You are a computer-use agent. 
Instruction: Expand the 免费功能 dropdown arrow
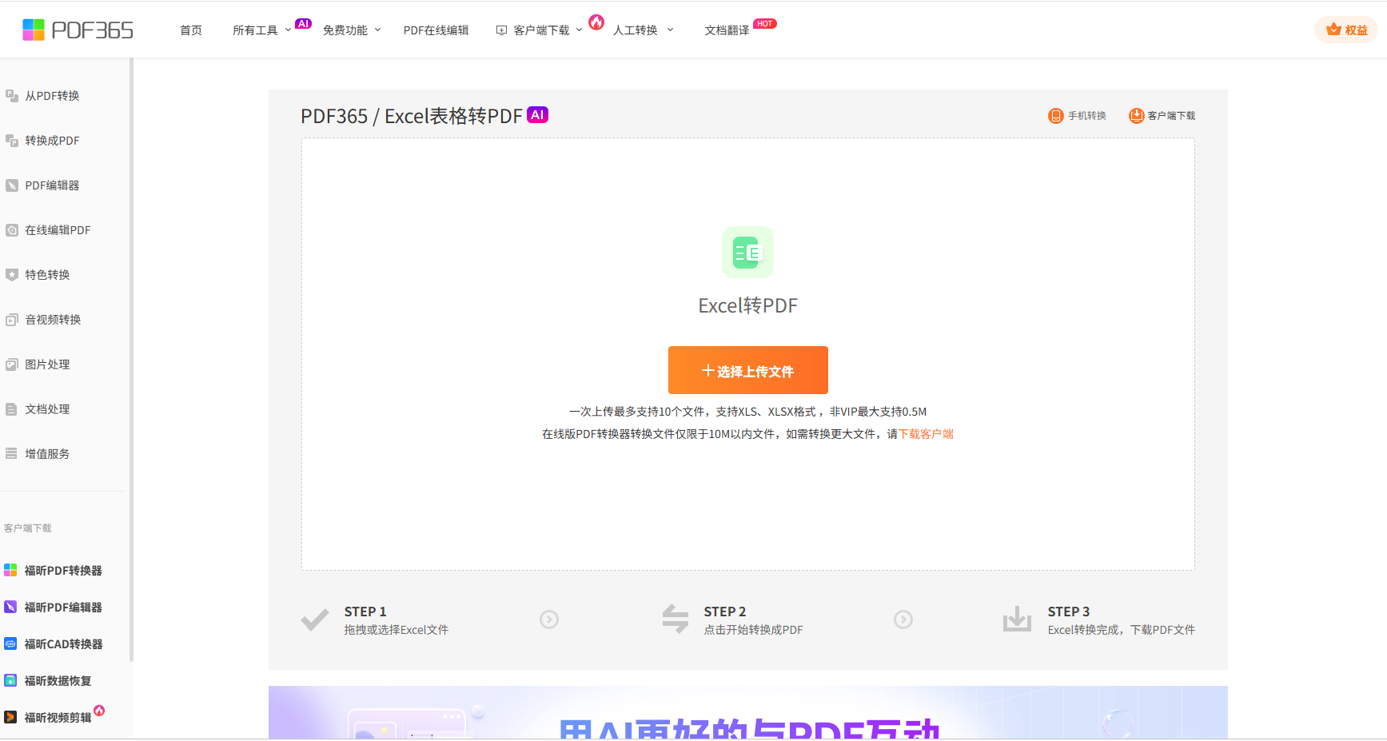point(378,30)
